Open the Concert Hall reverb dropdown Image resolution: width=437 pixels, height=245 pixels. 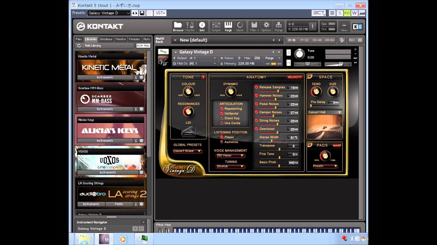pos(325,112)
